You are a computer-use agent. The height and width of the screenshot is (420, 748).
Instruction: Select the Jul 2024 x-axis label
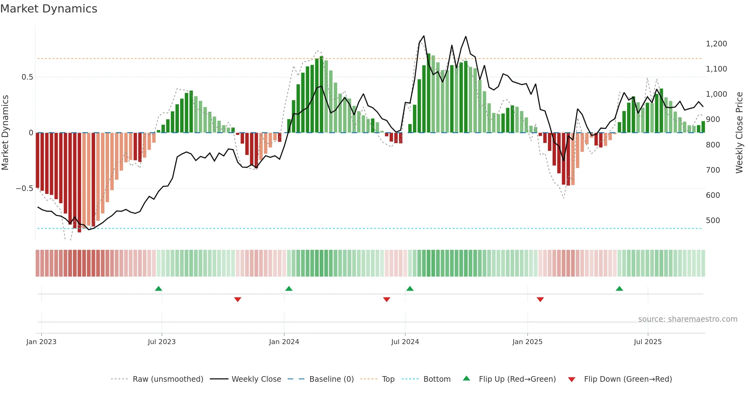click(405, 342)
